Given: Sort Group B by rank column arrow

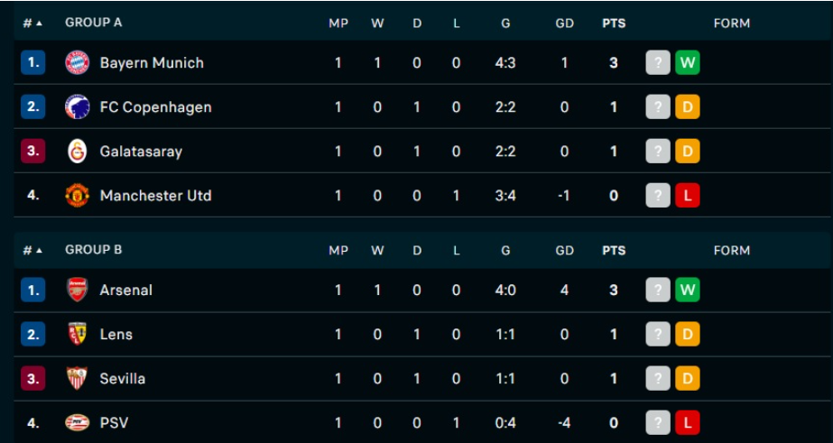Looking at the screenshot, I should pyautogui.click(x=39, y=250).
